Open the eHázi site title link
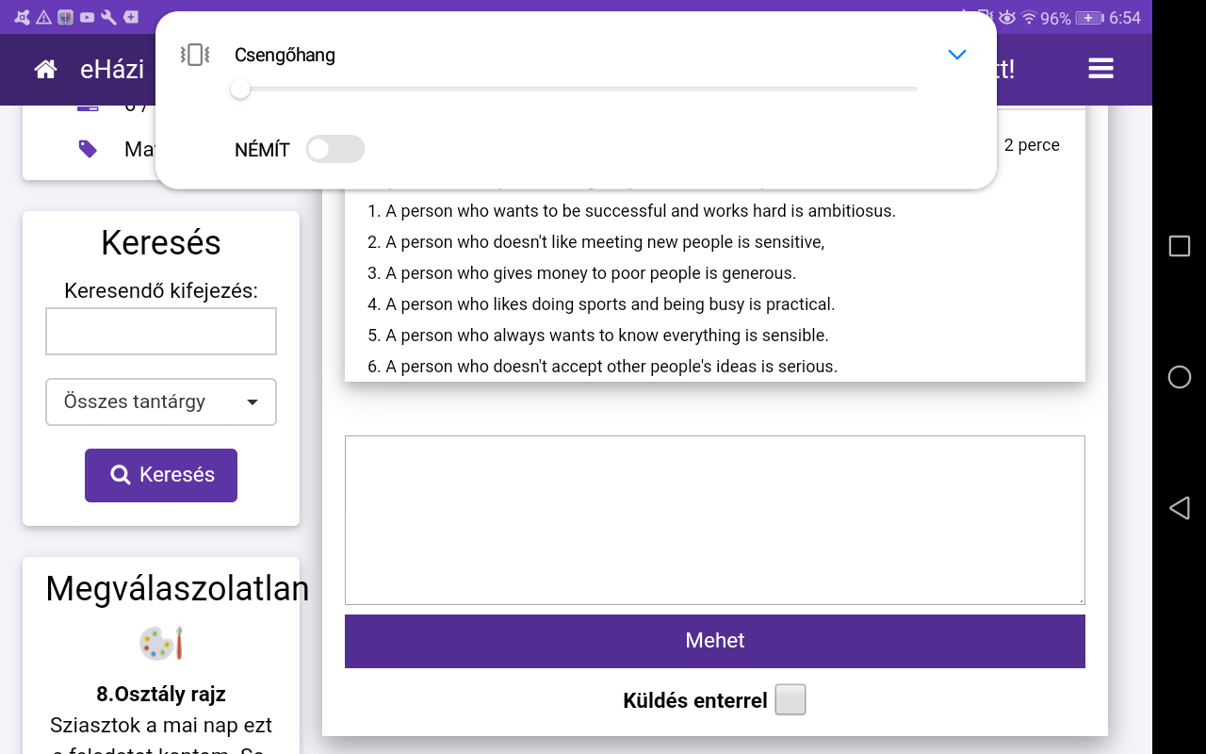The image size is (1206, 754). pos(112,69)
